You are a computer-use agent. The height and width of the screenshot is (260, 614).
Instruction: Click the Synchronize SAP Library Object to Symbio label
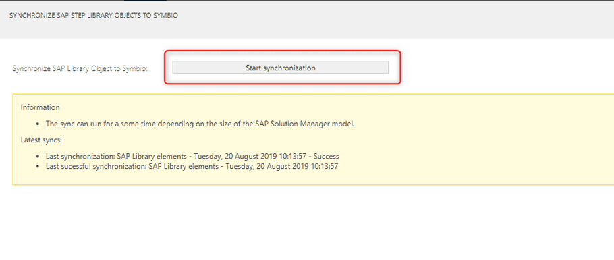tap(80, 68)
